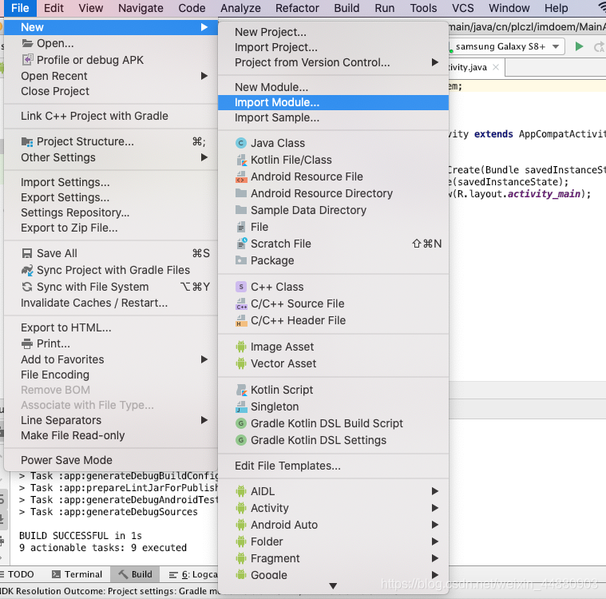Click the Sync with File System icon

click(27, 287)
